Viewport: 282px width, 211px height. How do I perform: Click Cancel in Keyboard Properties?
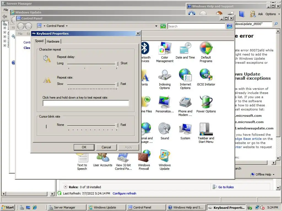(106, 147)
